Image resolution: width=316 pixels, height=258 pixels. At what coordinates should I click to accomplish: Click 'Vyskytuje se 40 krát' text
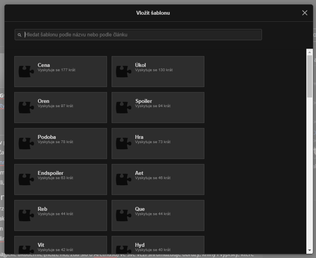coord(153,250)
